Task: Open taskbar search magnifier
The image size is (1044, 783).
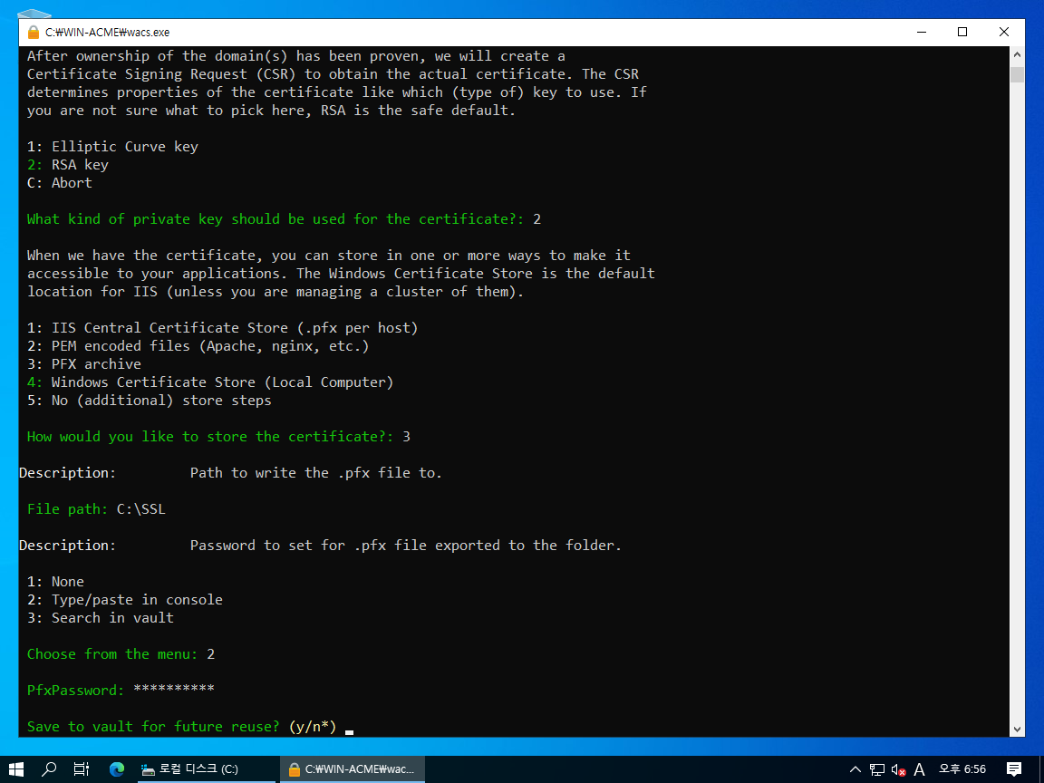Action: point(49,769)
